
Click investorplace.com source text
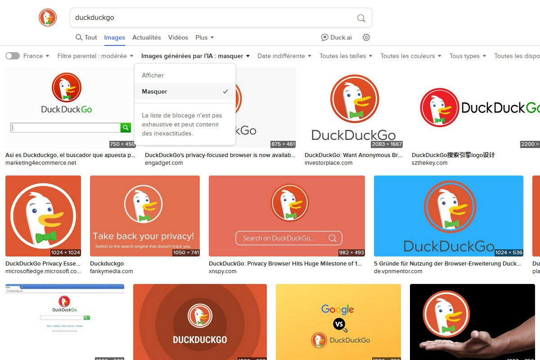[328, 163]
